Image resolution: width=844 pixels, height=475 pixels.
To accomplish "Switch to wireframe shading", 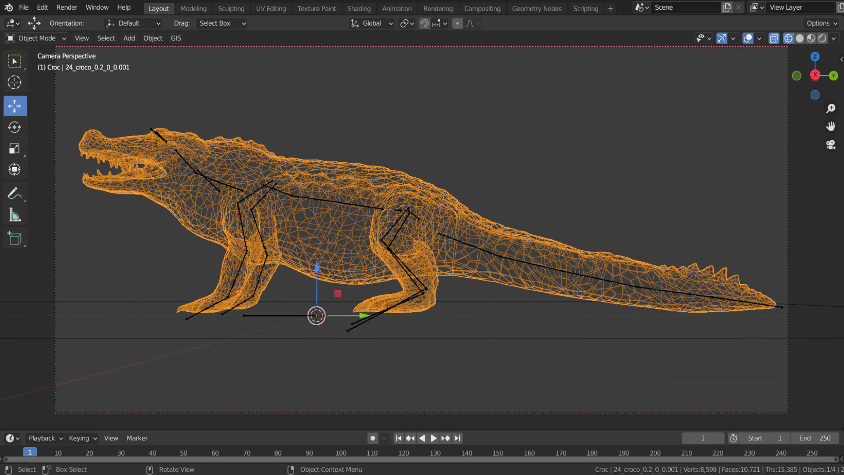I will [788, 38].
